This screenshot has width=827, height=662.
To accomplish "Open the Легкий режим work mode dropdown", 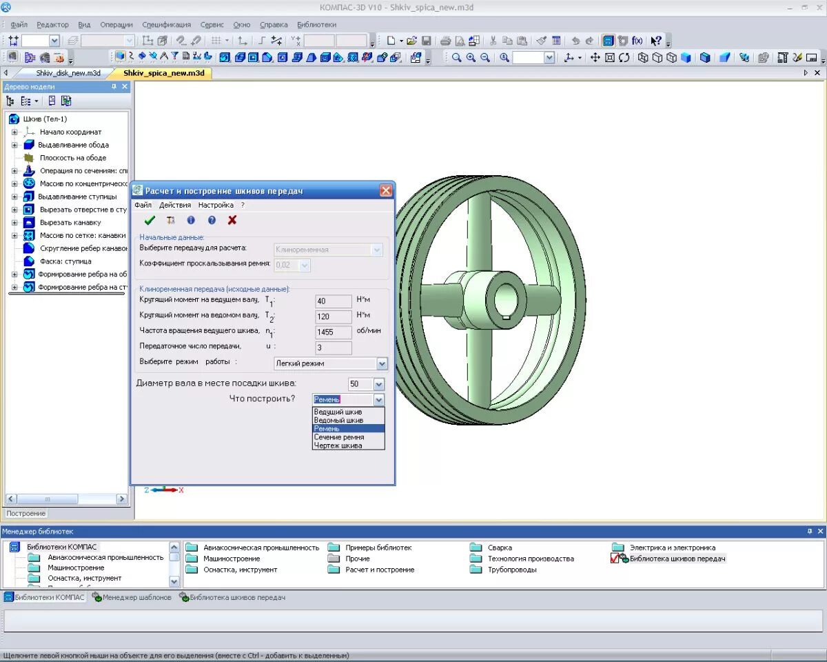I will click(x=382, y=363).
